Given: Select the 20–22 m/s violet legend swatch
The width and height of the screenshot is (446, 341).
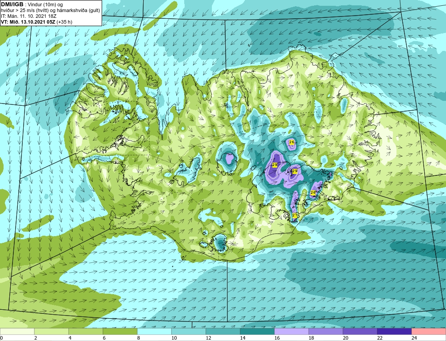Looking at the screenshot, I should 360,331.
